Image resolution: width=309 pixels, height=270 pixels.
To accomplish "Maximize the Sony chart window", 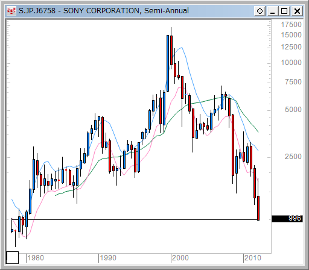I will coord(284,11).
